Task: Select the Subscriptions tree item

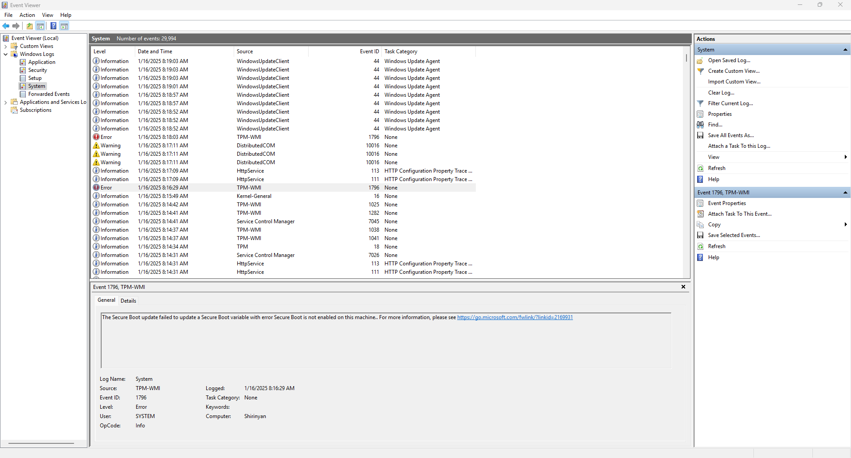Action: click(x=35, y=110)
